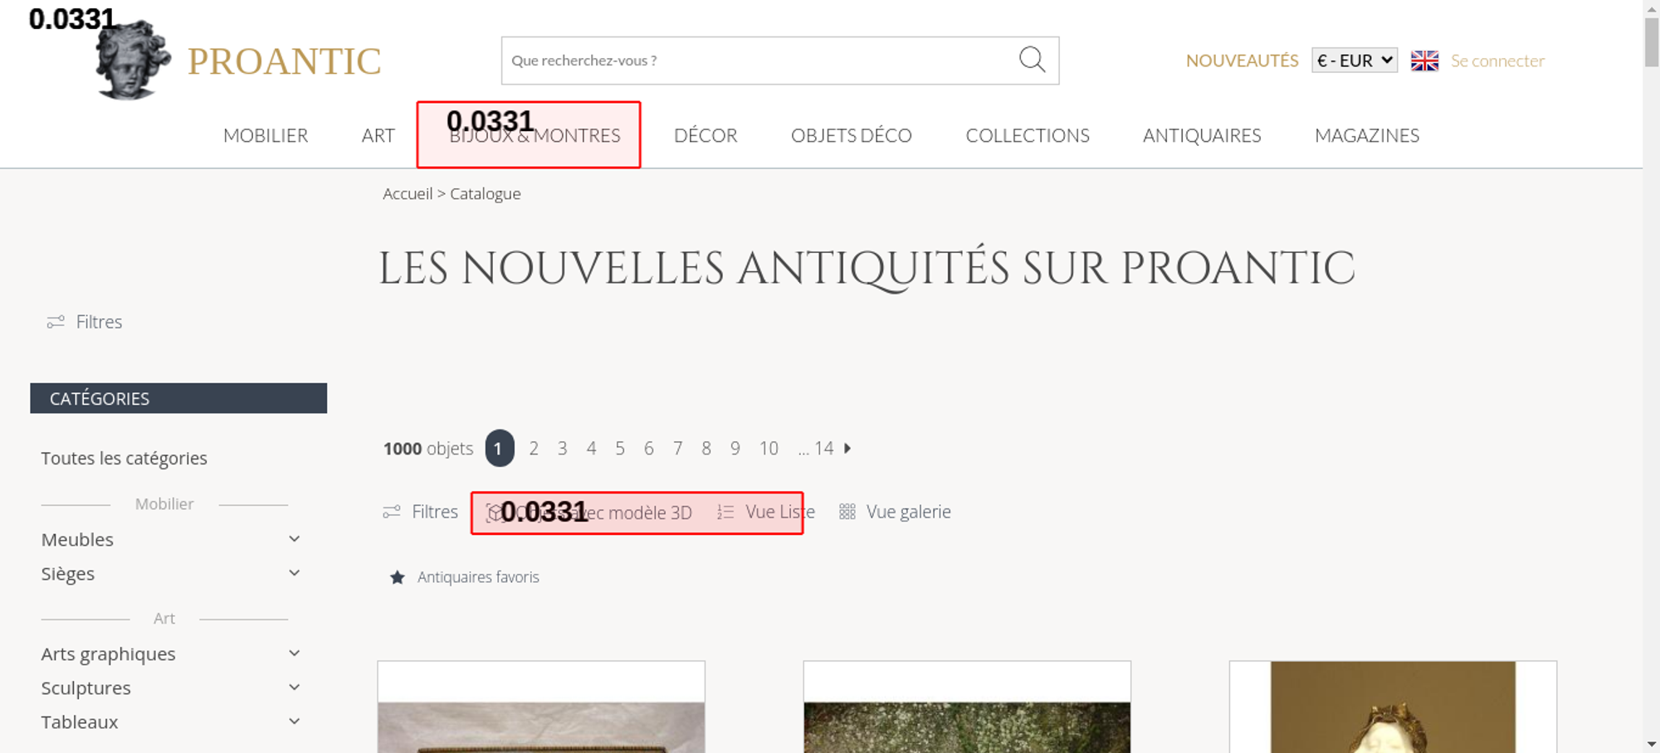Open the middle listing thumbnail
The width and height of the screenshot is (1660, 753).
967,707
